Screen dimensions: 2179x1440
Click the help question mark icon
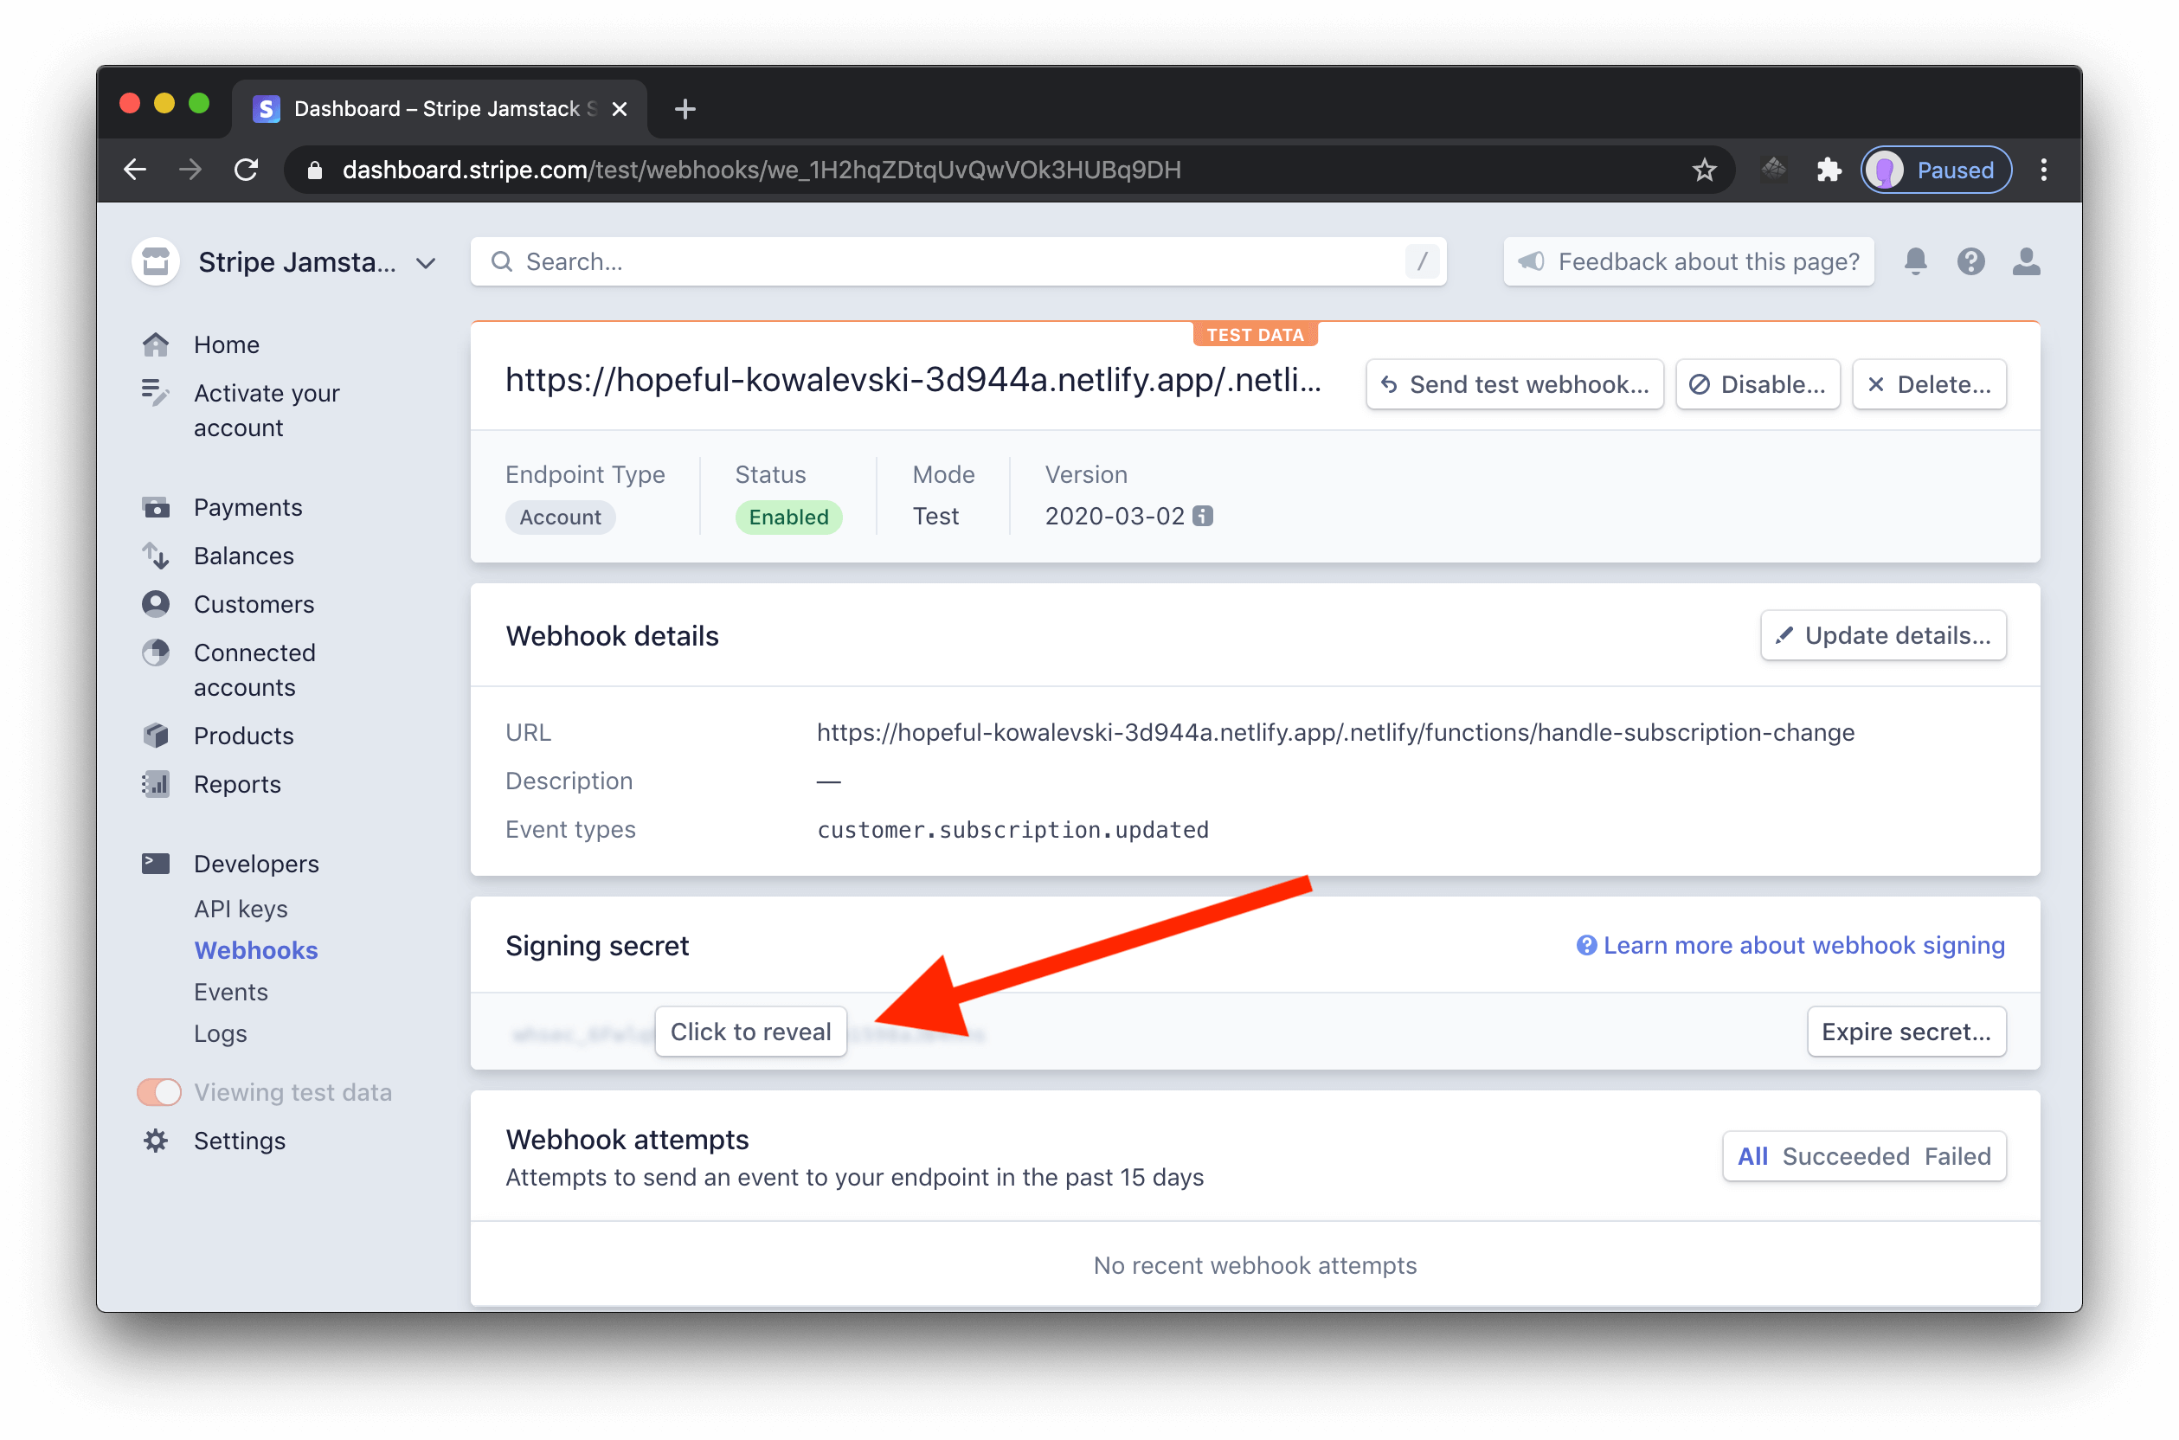[x=1970, y=261]
